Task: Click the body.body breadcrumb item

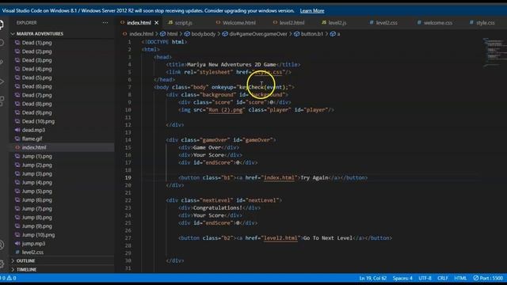Action: click(200, 34)
